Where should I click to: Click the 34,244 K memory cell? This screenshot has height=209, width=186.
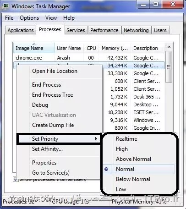pyautogui.click(x=117, y=66)
